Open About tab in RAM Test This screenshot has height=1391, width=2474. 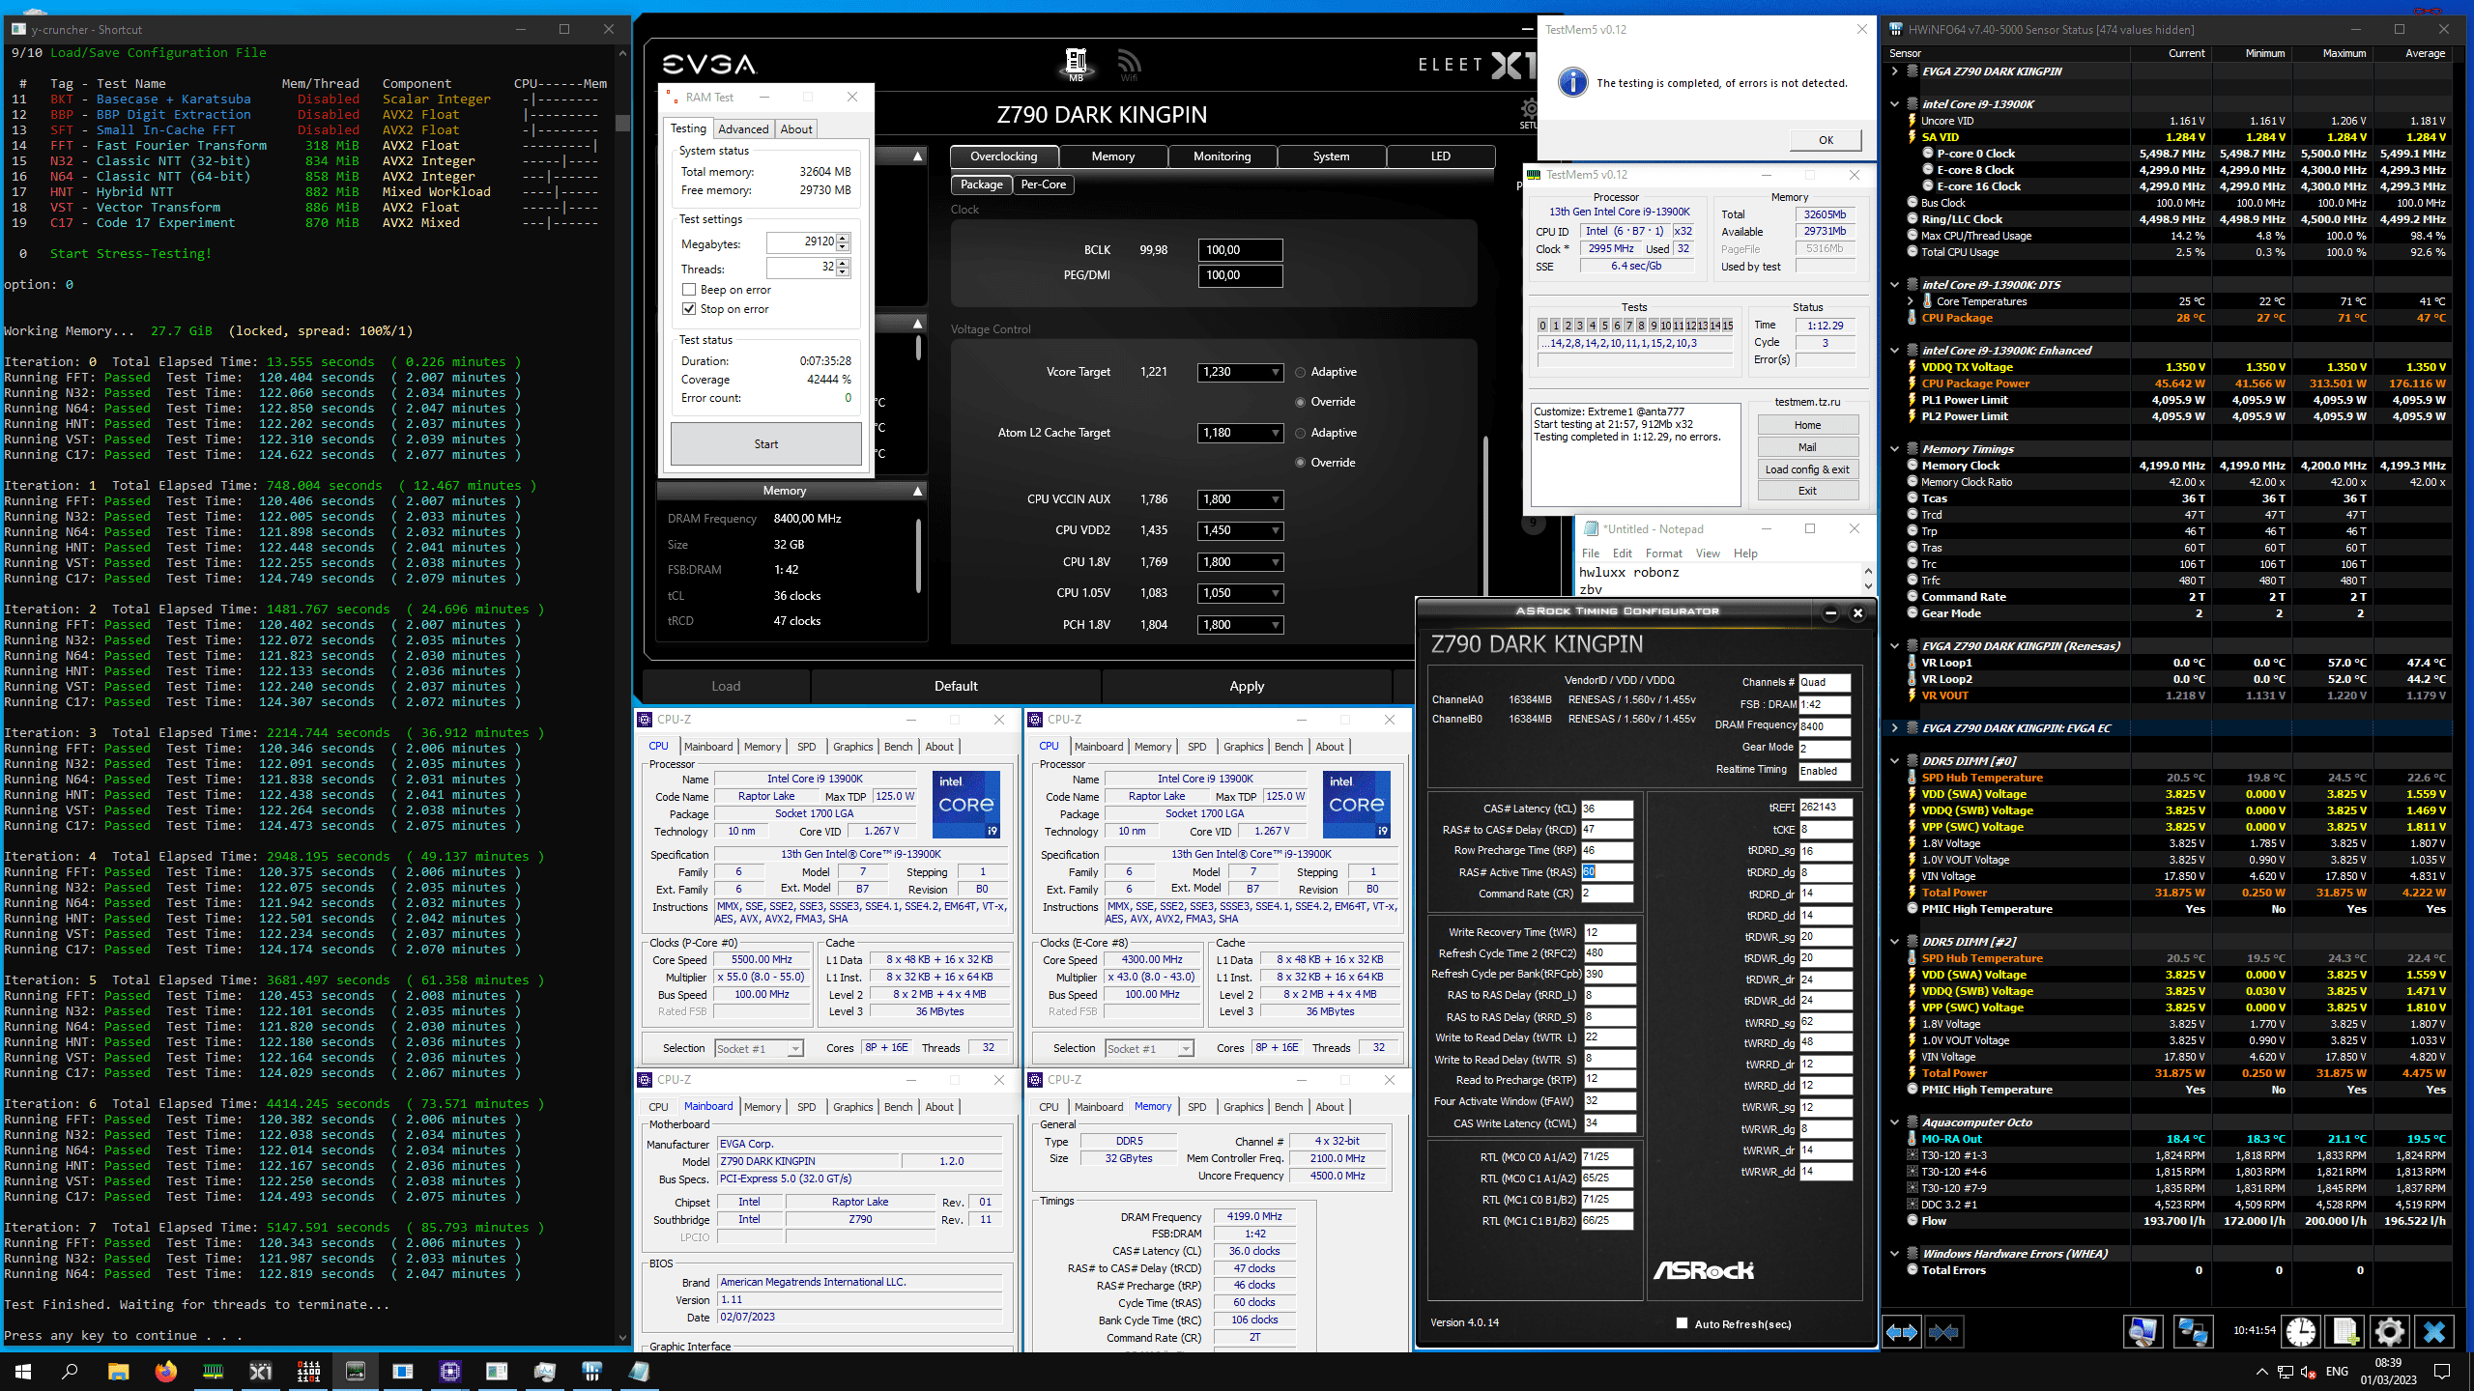[796, 129]
